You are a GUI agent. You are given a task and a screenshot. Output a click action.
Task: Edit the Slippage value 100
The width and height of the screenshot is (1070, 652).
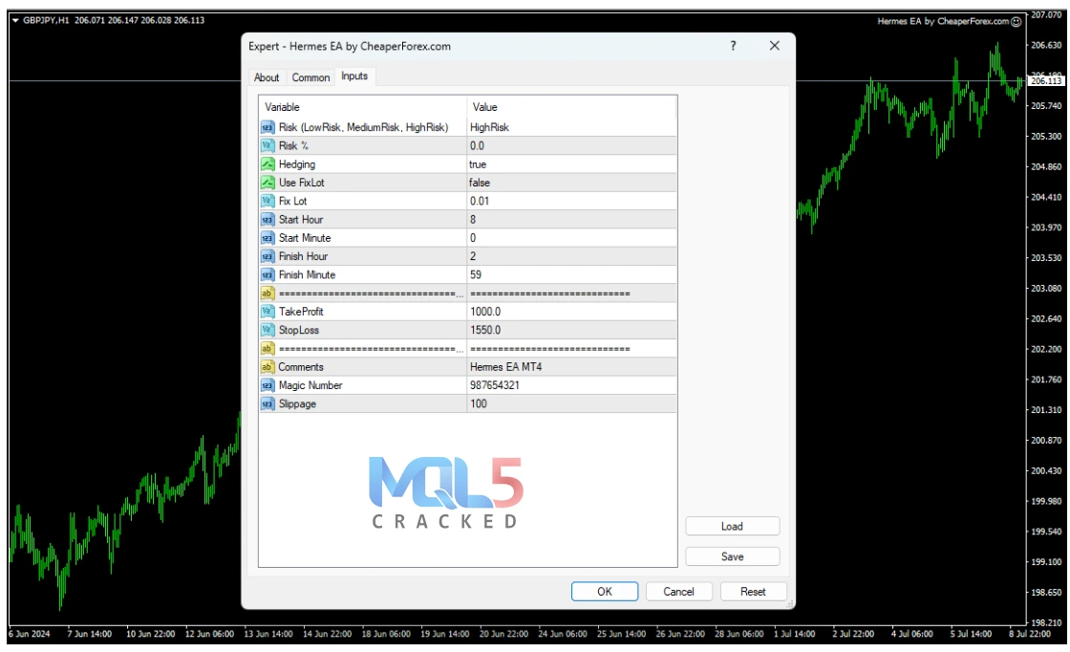click(572, 404)
